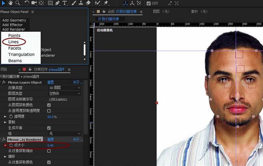Viewport: 263px width, 166px height.
Task: Click 重置 link for Plexus Layers Object
Action: (x=50, y=82)
